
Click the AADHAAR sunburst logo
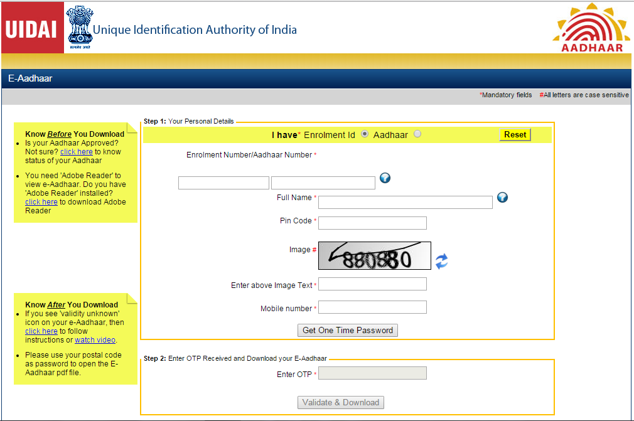point(591,26)
